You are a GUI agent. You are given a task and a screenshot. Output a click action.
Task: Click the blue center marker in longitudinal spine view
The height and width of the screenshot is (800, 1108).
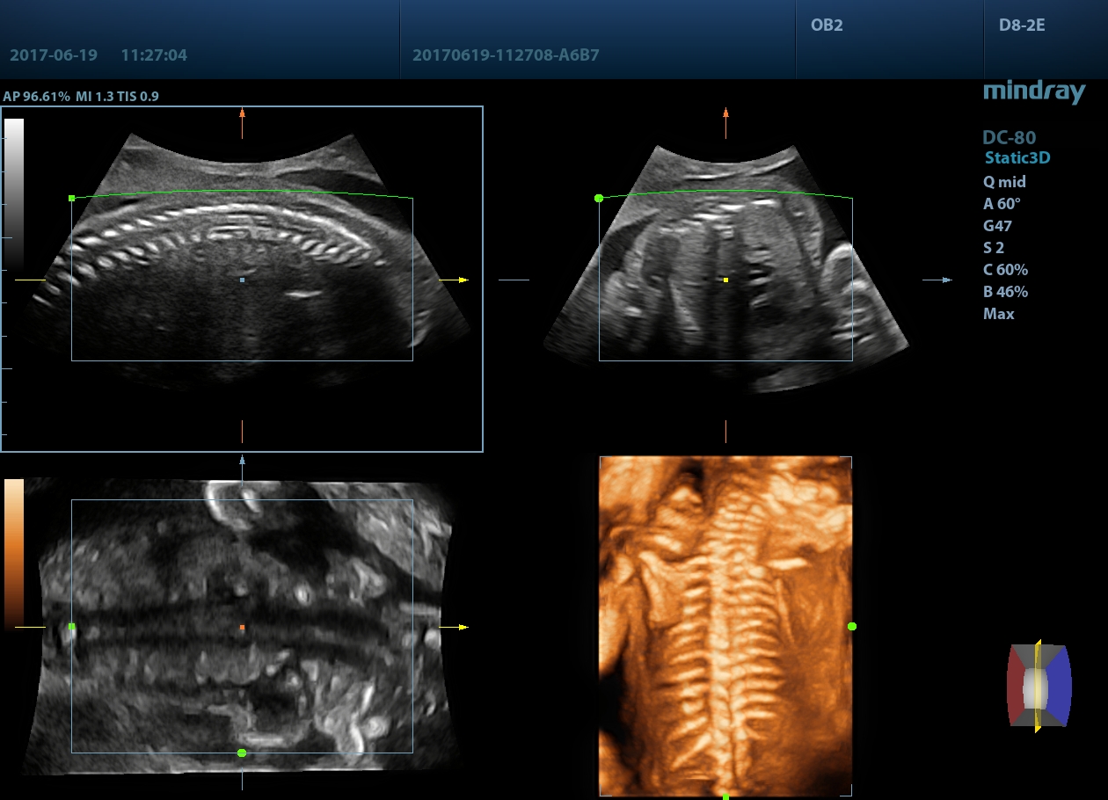pyautogui.click(x=242, y=280)
